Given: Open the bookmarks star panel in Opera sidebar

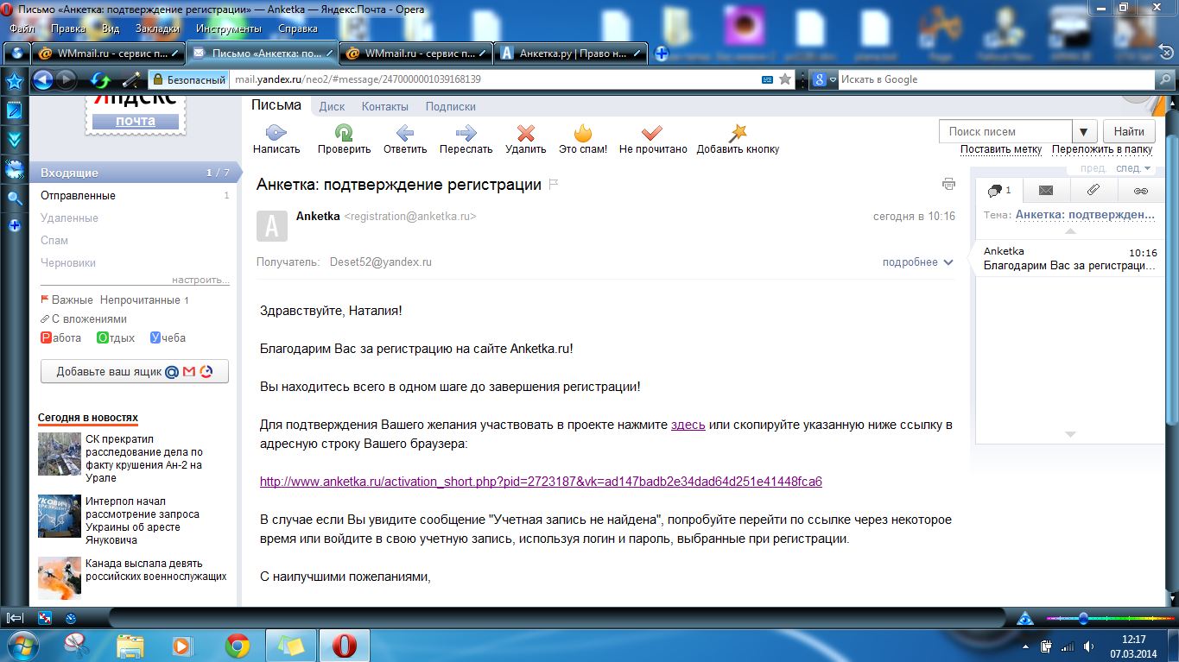Looking at the screenshot, I should tap(15, 82).
